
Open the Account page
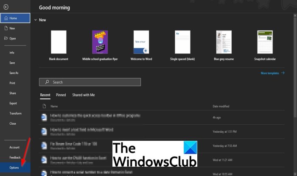[15, 147]
